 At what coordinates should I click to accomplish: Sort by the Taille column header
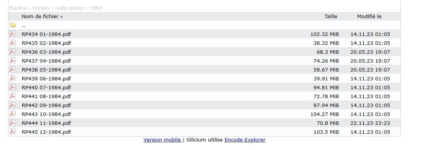coord(331,17)
